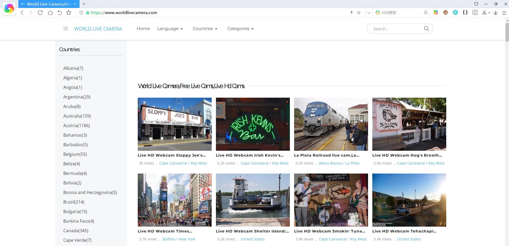The height and width of the screenshot is (246, 509).
Task: Open the Shelter Island ferry thumbnail
Action: click(x=253, y=200)
